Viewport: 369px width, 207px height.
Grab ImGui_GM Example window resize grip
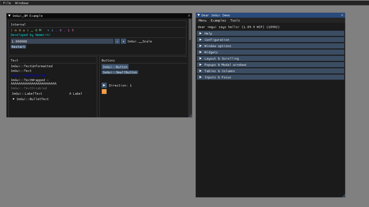(190, 115)
